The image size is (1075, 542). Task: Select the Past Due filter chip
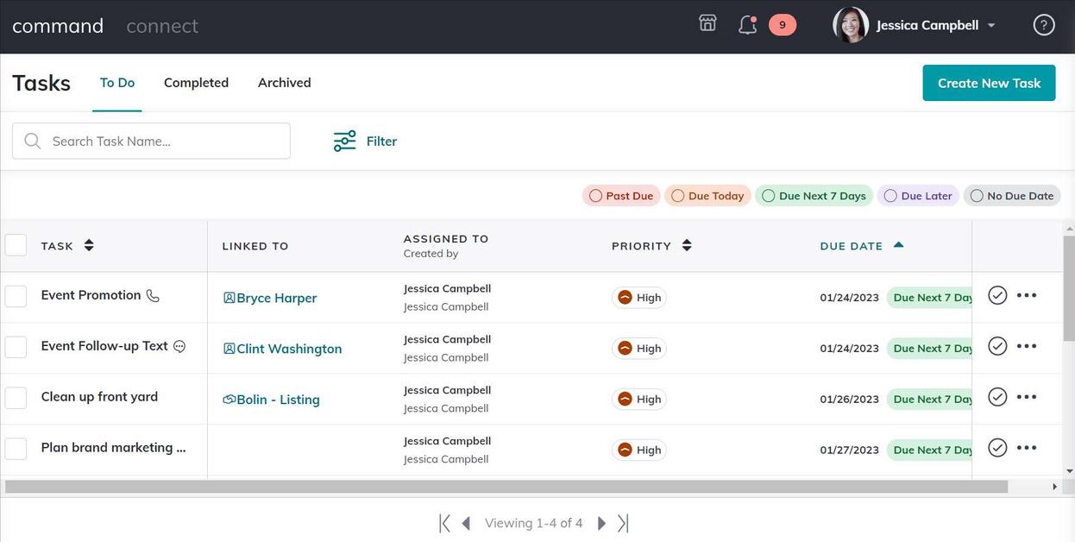click(621, 196)
